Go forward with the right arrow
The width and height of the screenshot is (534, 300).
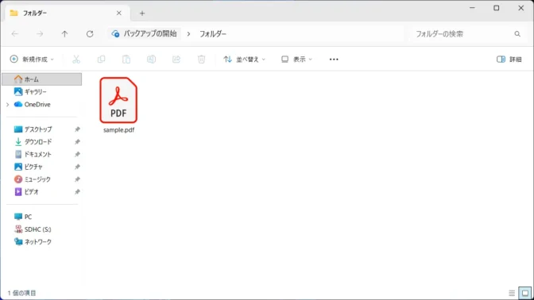(x=40, y=33)
